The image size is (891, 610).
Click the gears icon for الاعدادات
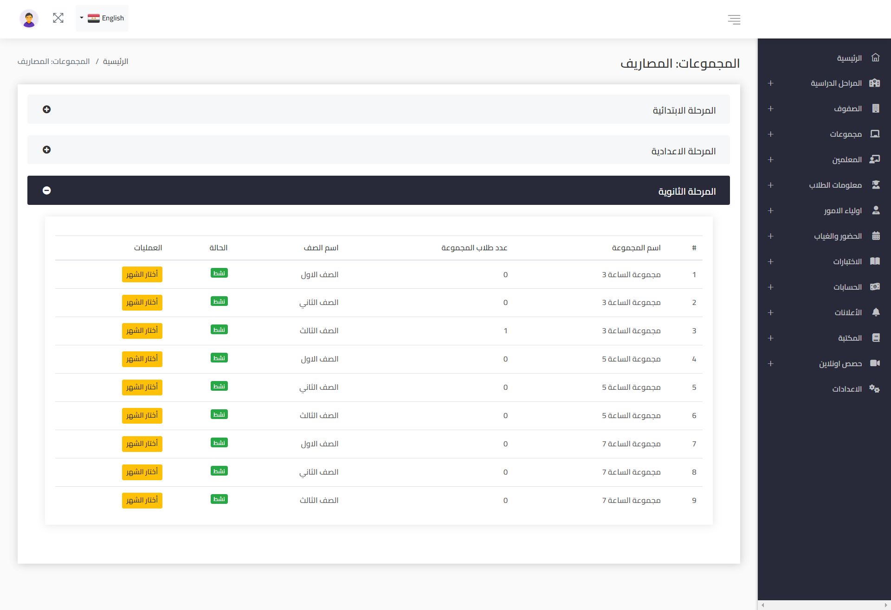tap(874, 388)
